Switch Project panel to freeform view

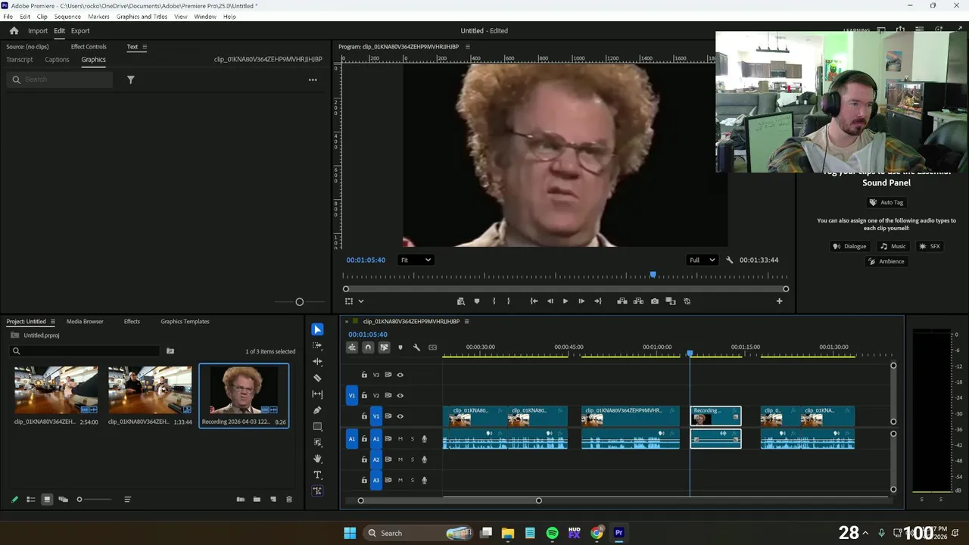coord(63,500)
